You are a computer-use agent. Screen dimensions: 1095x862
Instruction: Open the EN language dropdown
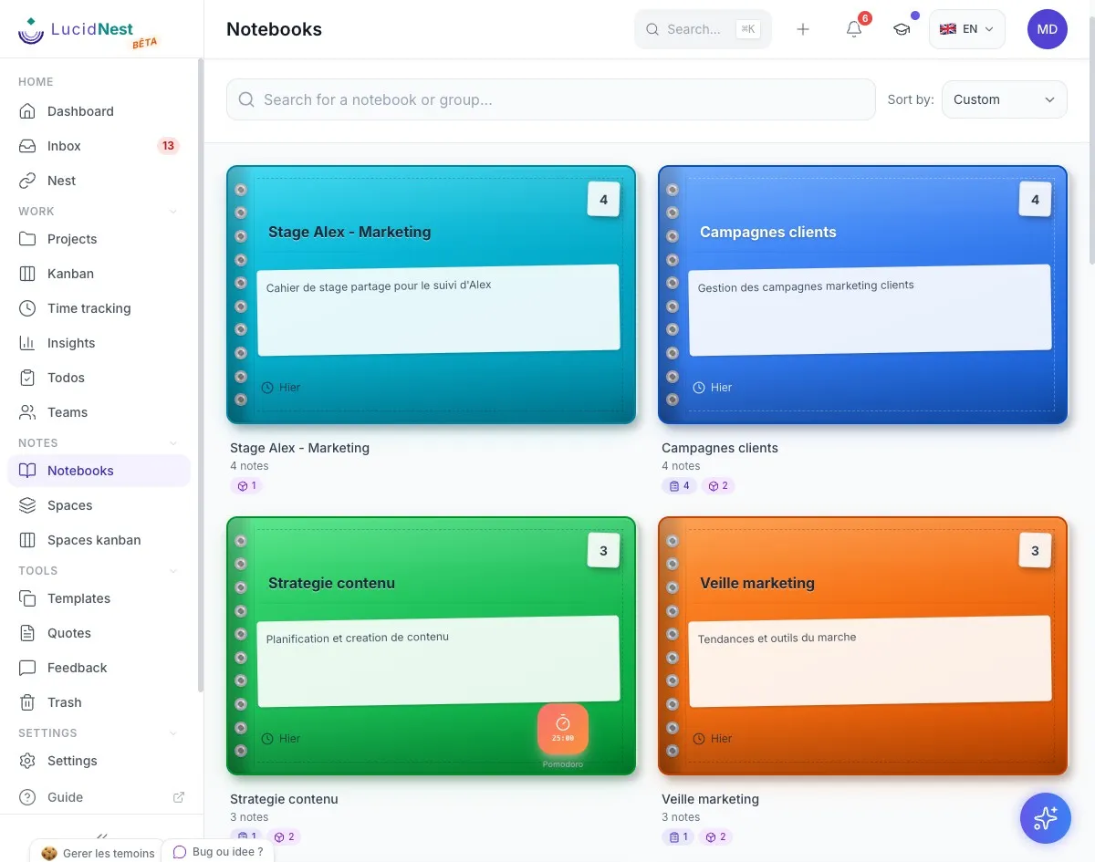(967, 29)
